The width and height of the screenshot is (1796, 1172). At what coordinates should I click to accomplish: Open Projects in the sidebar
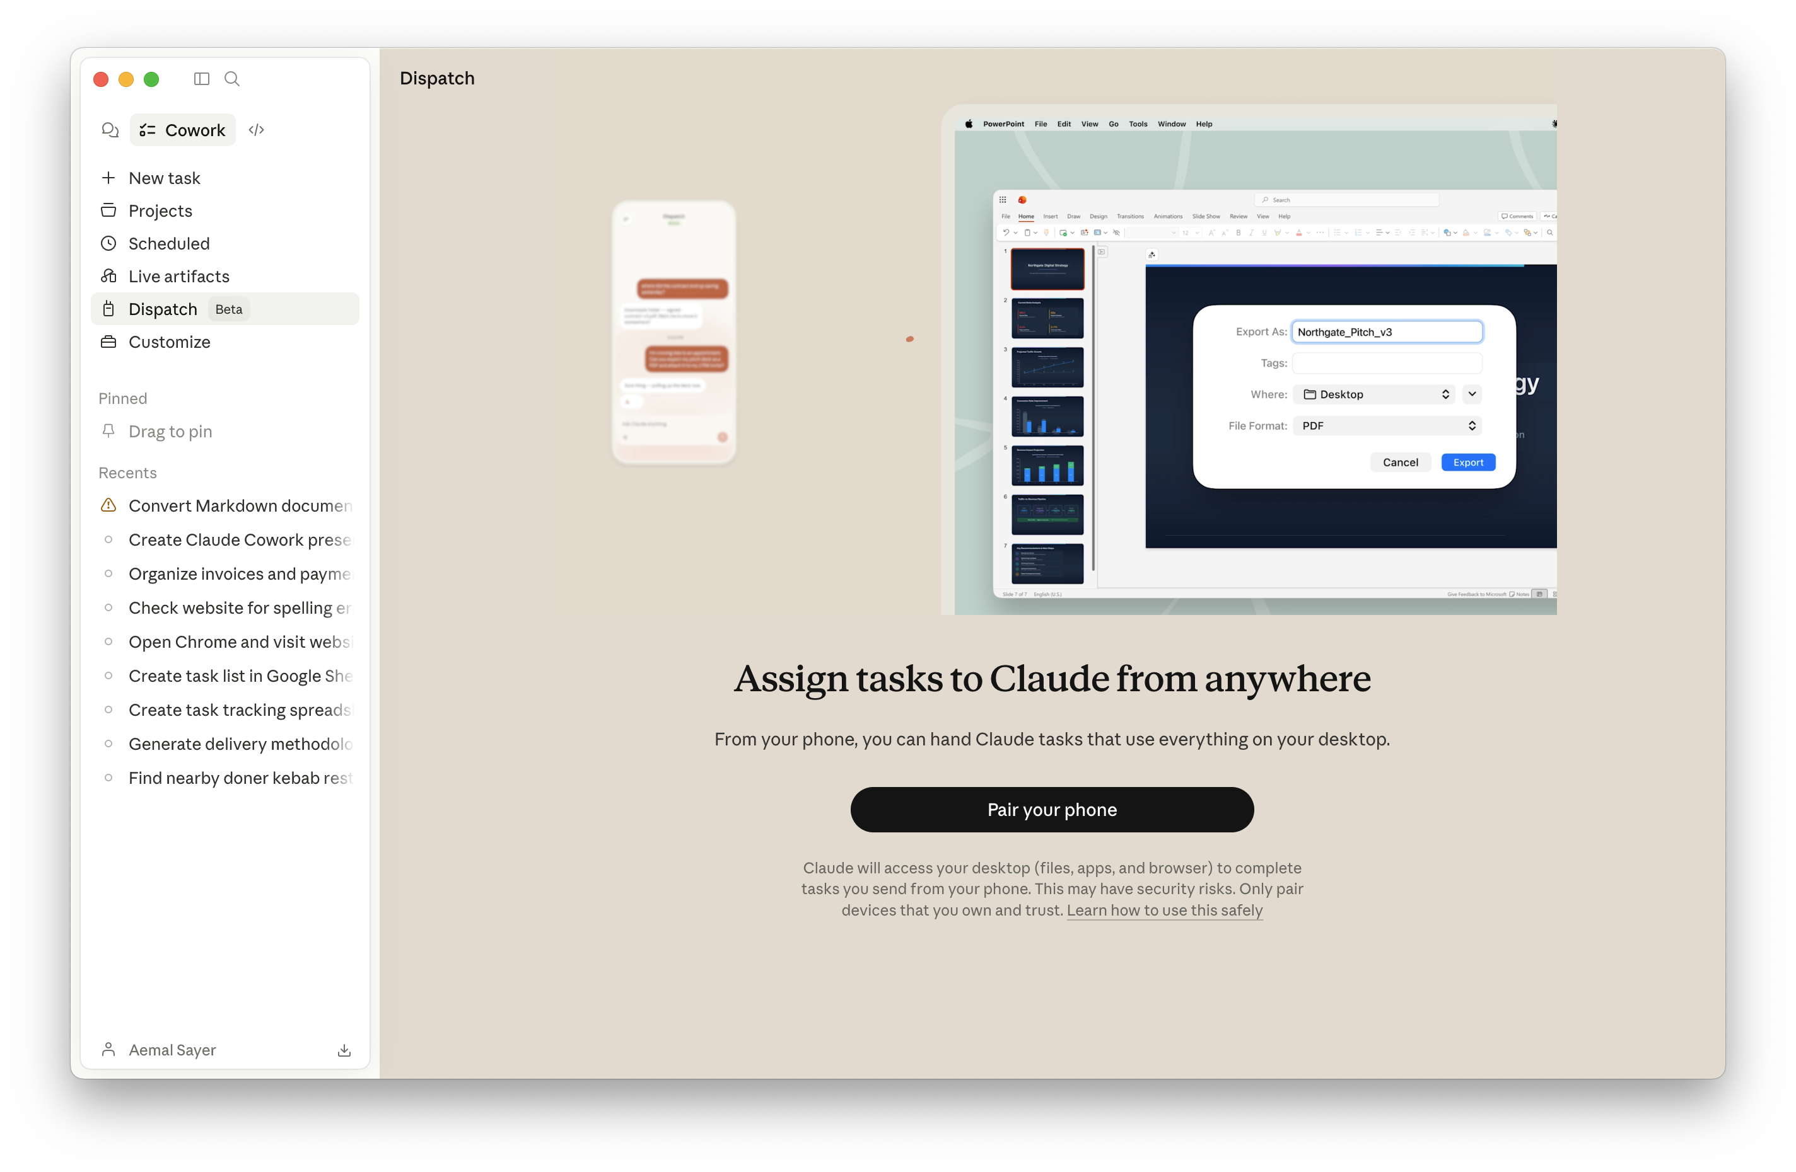160,211
